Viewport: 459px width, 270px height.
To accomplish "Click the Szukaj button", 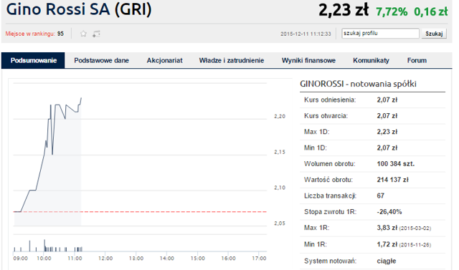I will tap(434, 34).
